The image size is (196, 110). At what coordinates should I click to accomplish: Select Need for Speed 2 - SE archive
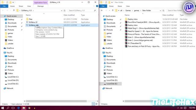143,31
